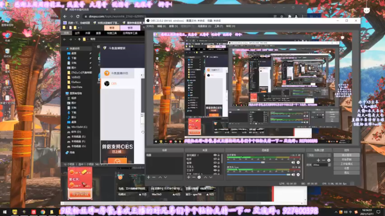Viewport: 385px width, 216px height.
Task: Open desktop audio settings gear in mixer
Action: click(x=298, y=162)
